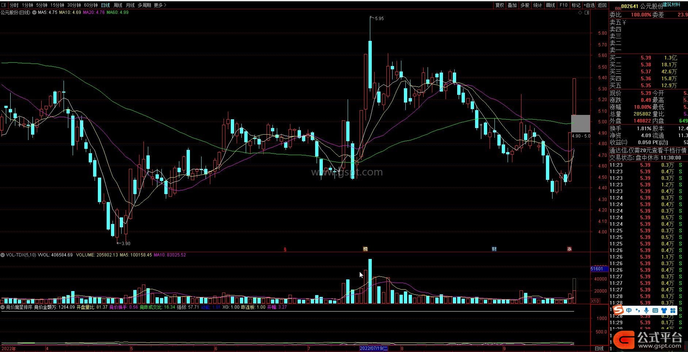This screenshot has width=688, height=352.
Task: Click the Sogou microphone voice input icon
Action: click(x=646, y=310)
